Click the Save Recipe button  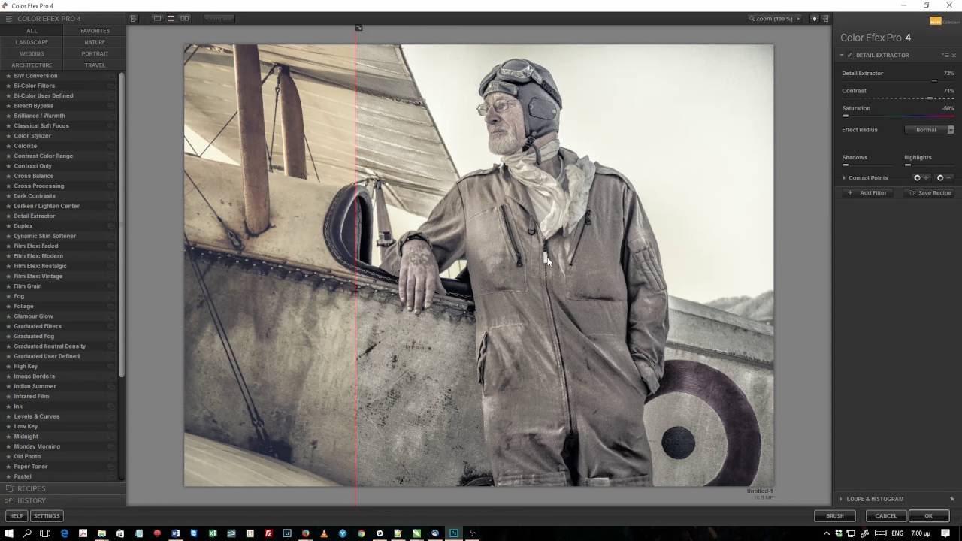click(930, 193)
